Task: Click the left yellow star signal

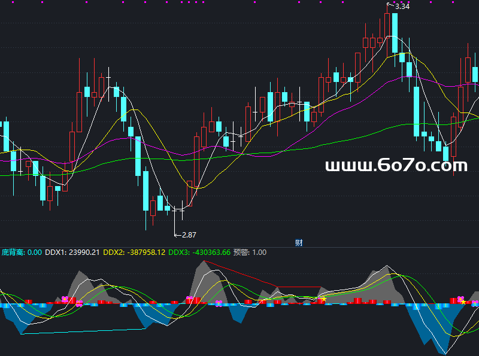Action: pos(324,299)
